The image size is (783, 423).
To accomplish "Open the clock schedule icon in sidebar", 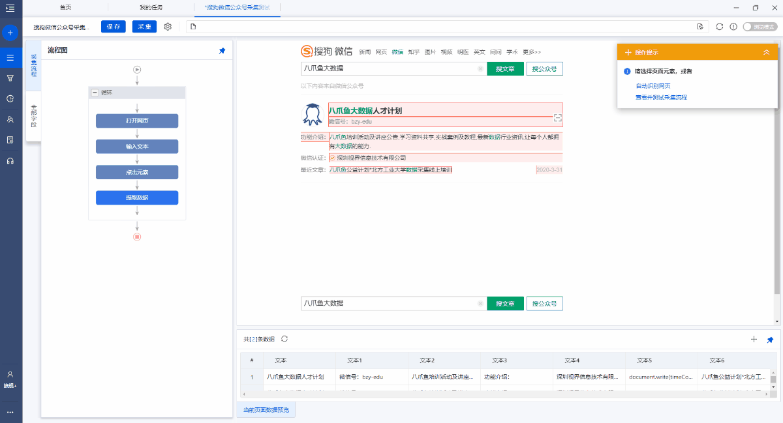I will point(10,99).
